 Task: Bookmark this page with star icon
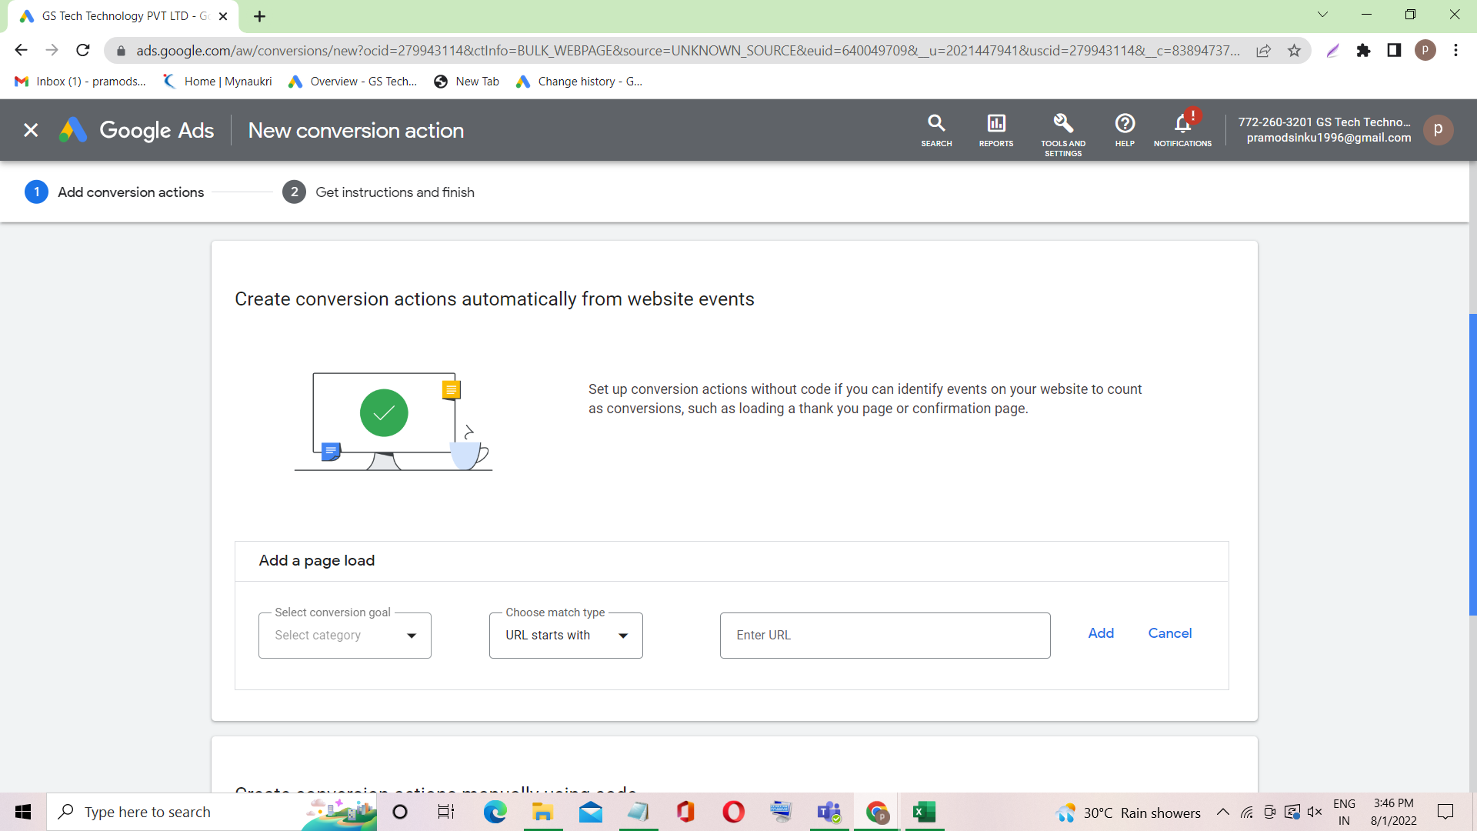click(x=1294, y=51)
